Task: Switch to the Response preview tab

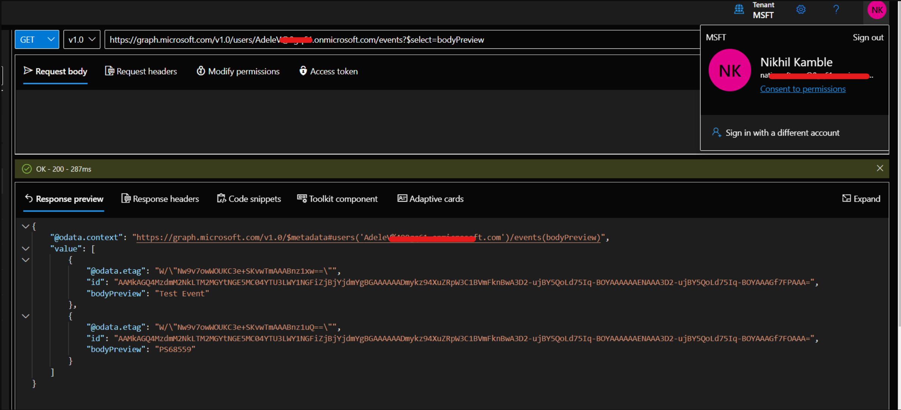Action: pos(64,199)
